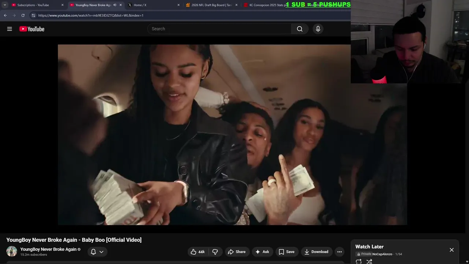View site information icon in address bar
Image resolution: width=469 pixels, height=264 pixels.
click(33, 15)
